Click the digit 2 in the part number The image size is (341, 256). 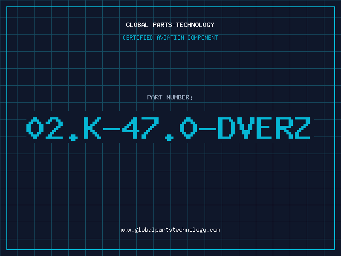click(54, 128)
